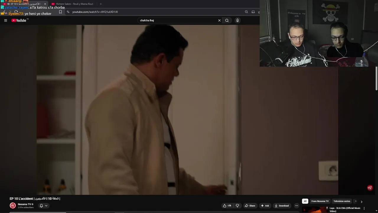Open the 'Laya - 3LIA ENA' suggested video
This screenshot has height=213, width=378.
click(x=345, y=209)
